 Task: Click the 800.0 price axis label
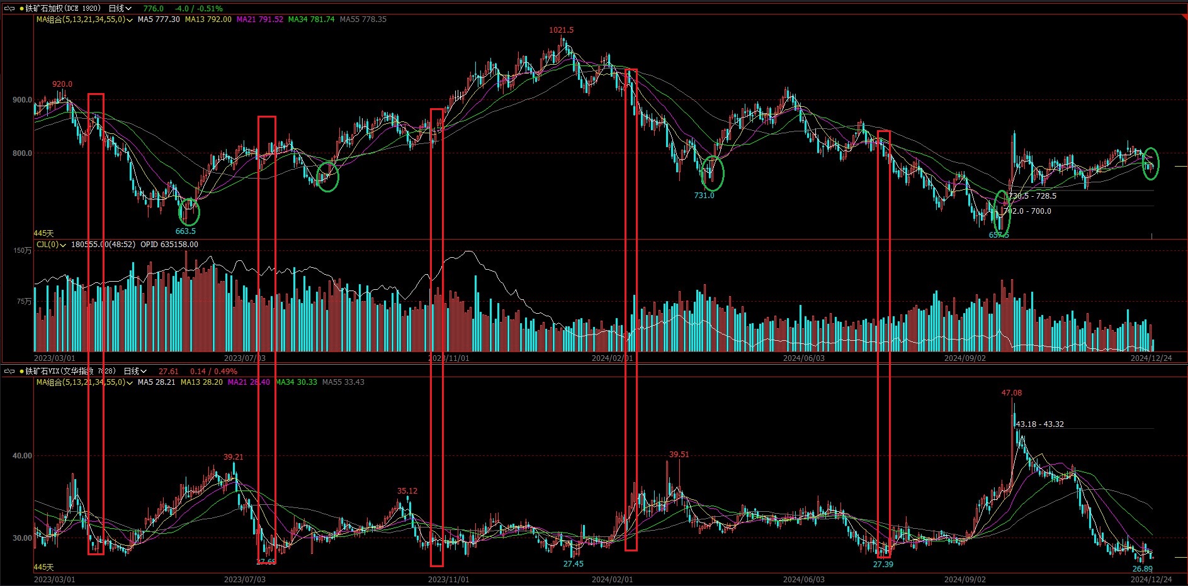(22, 153)
